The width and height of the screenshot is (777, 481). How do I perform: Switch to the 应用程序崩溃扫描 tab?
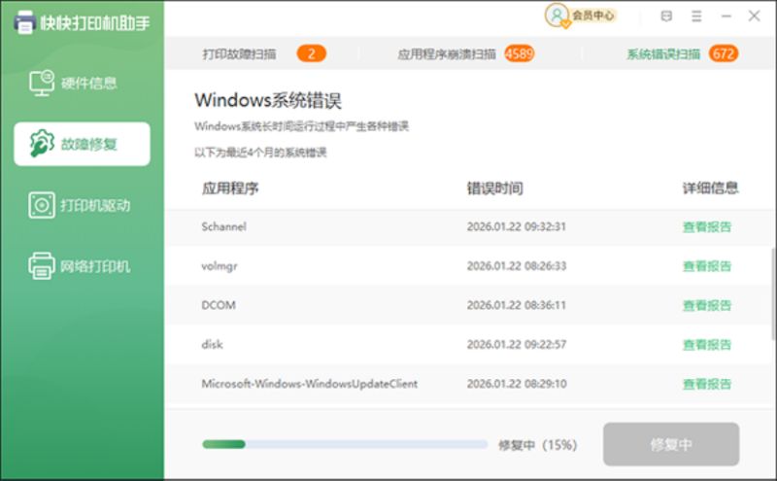click(x=447, y=53)
